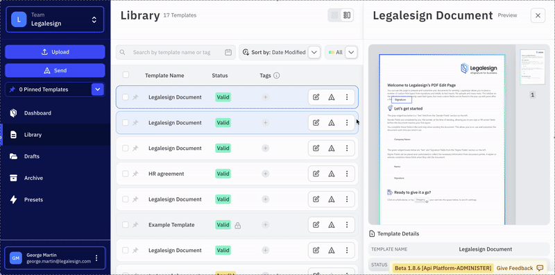The width and height of the screenshot is (555, 275).
Task: Click the document page preview
Action: pyautogui.click(x=442, y=140)
